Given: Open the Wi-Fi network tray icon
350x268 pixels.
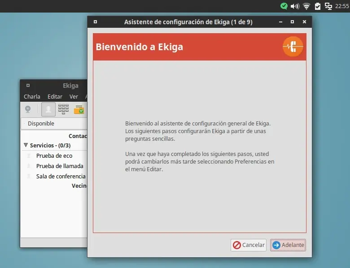Looking at the screenshot, I should coord(306,6).
